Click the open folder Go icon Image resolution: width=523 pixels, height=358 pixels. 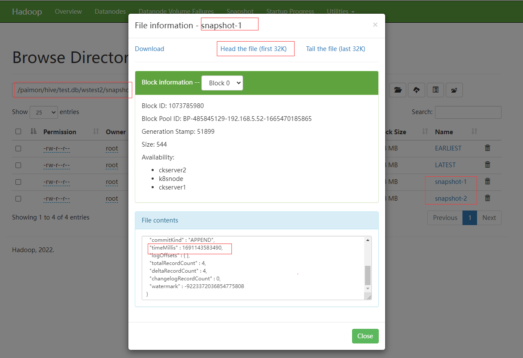point(398,90)
